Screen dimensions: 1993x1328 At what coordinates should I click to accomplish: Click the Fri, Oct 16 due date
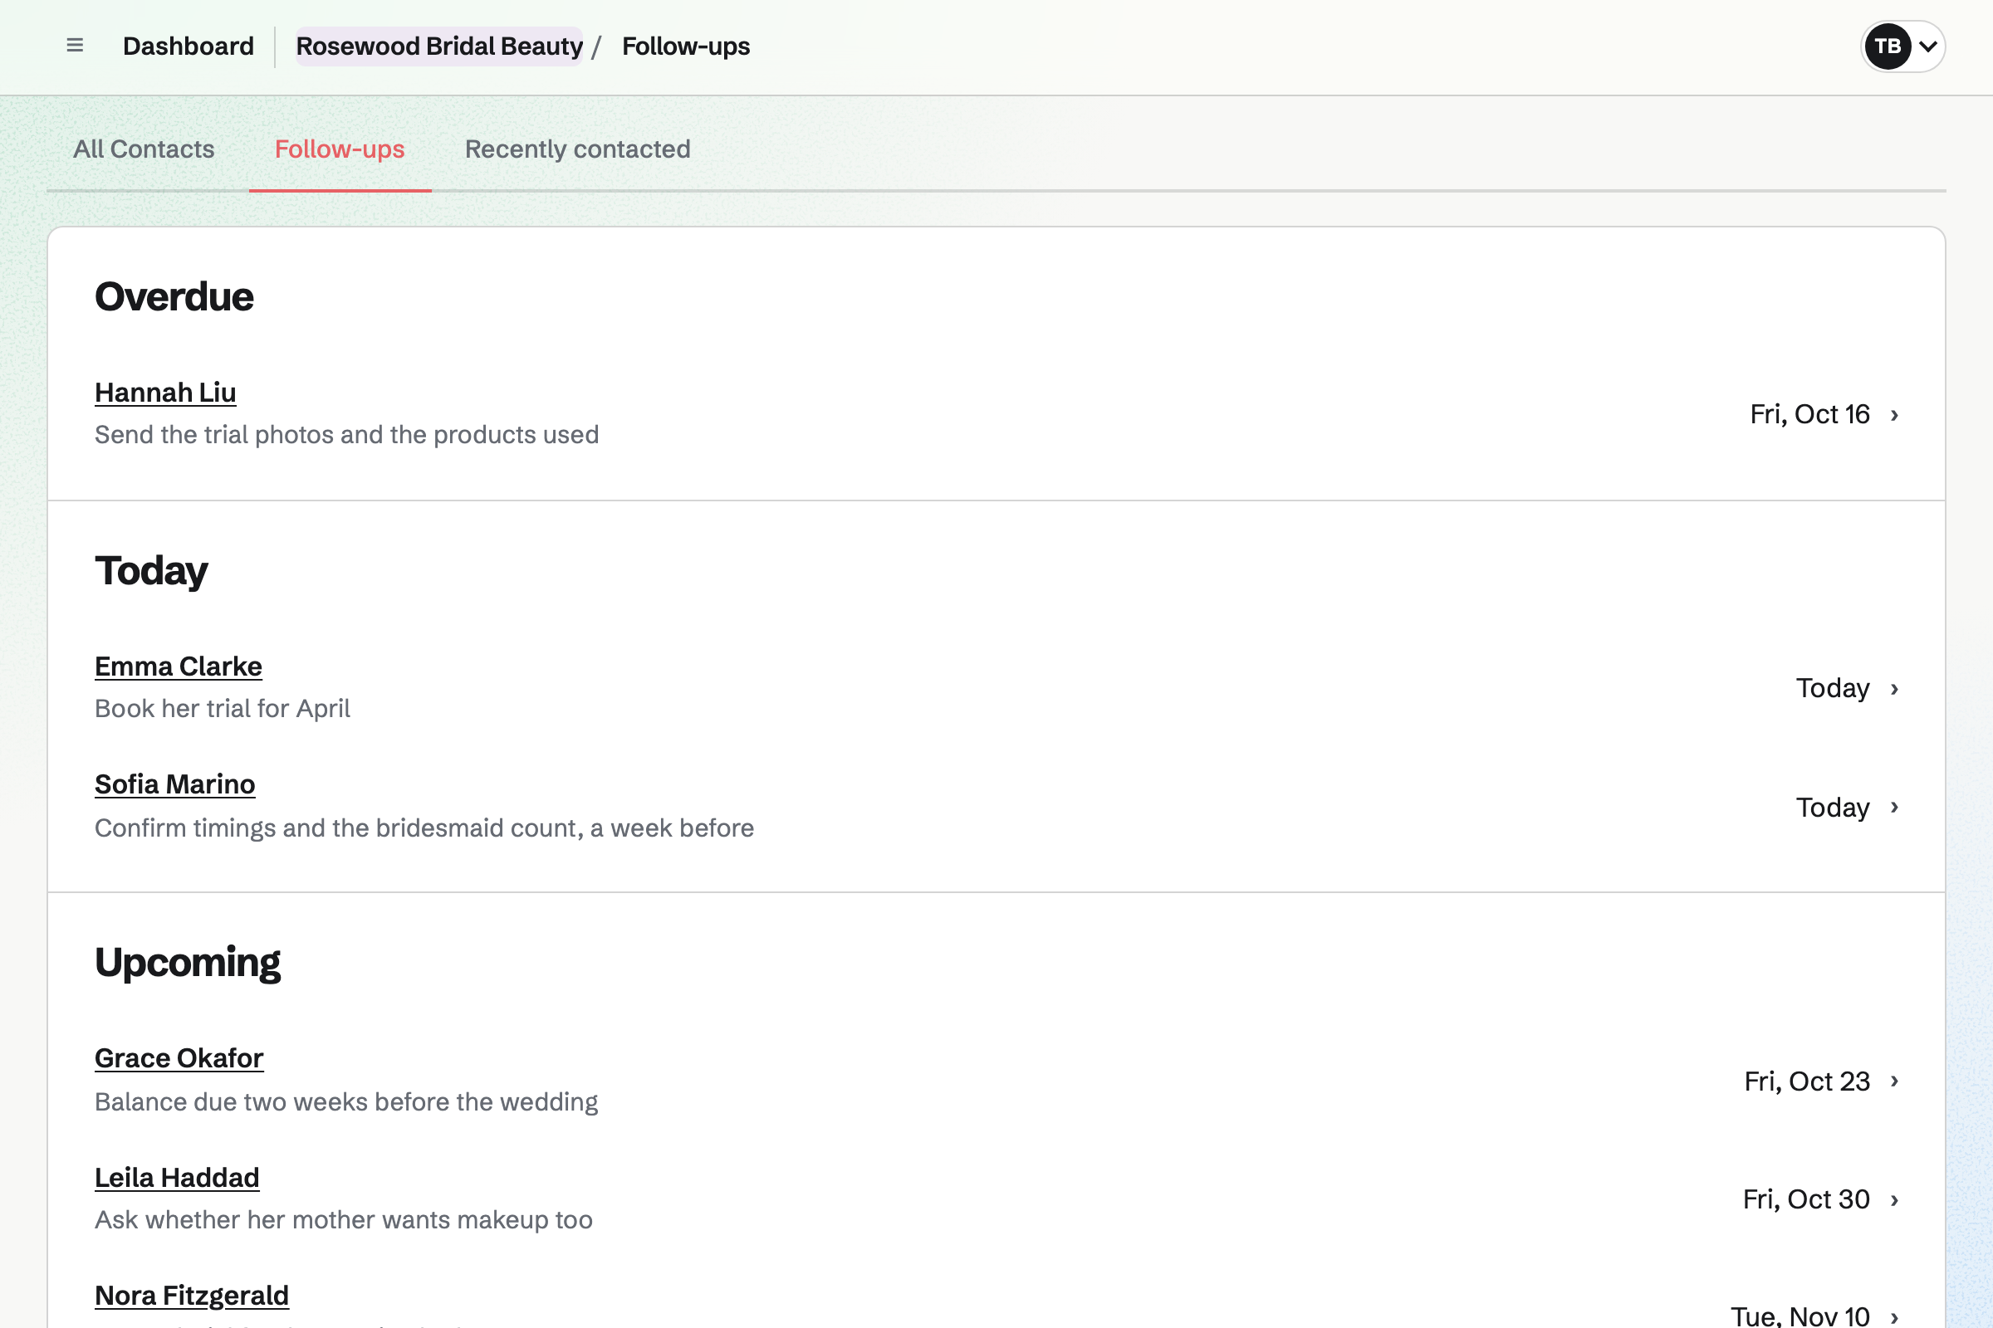pyautogui.click(x=1810, y=414)
